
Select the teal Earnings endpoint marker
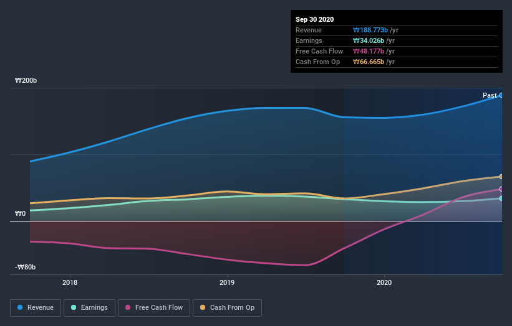pos(501,198)
